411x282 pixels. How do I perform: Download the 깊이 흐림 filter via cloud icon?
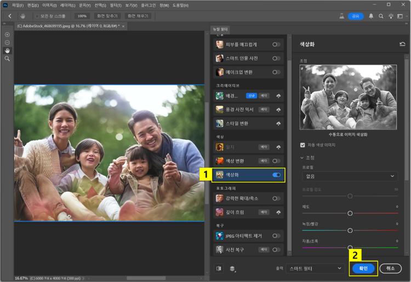coord(278,211)
